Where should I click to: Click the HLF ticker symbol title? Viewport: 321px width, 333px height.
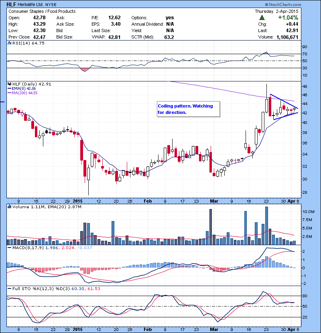[x=11, y=4]
